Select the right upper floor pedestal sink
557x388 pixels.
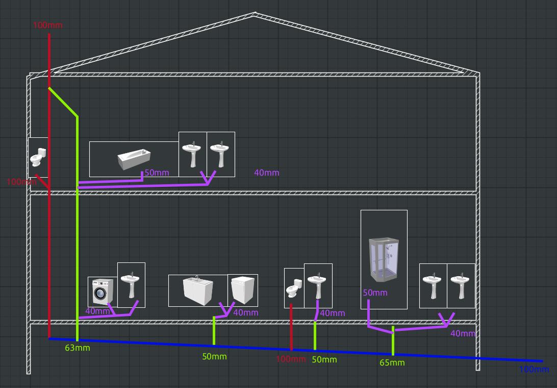(220, 154)
